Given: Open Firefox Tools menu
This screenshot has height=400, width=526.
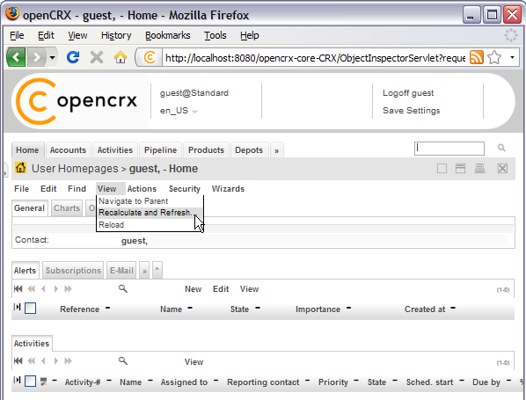Looking at the screenshot, I should [216, 35].
